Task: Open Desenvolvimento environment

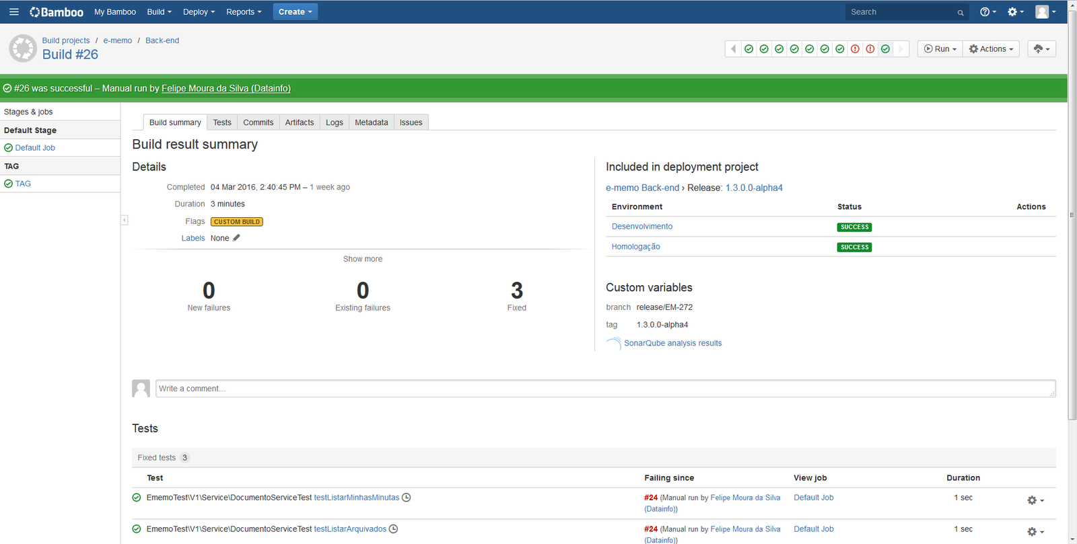Action: coord(642,227)
